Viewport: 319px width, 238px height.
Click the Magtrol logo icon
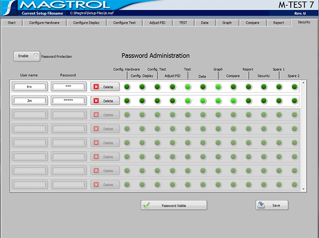(9, 8)
